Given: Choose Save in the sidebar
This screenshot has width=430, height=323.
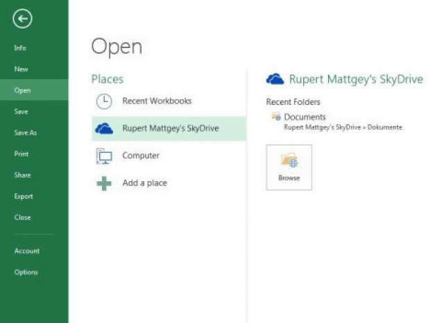Looking at the screenshot, I should pyautogui.click(x=21, y=111).
